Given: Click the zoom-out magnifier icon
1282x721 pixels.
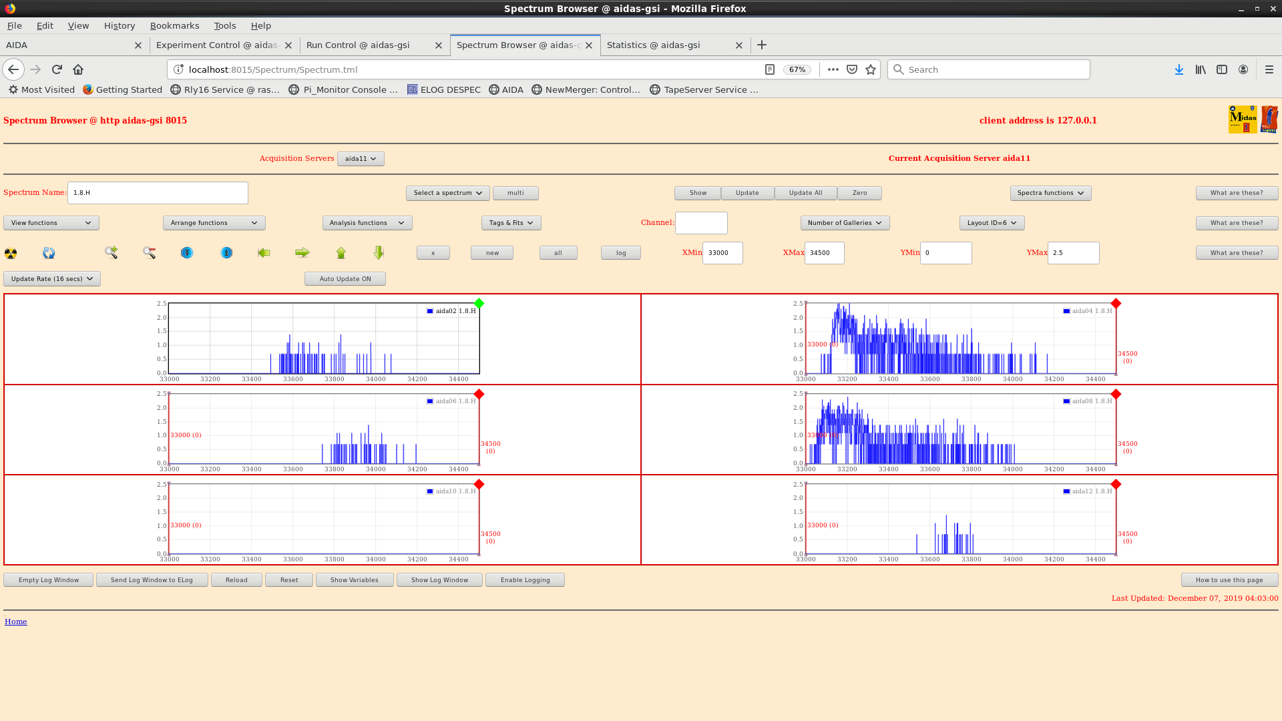Looking at the screenshot, I should 149,252.
